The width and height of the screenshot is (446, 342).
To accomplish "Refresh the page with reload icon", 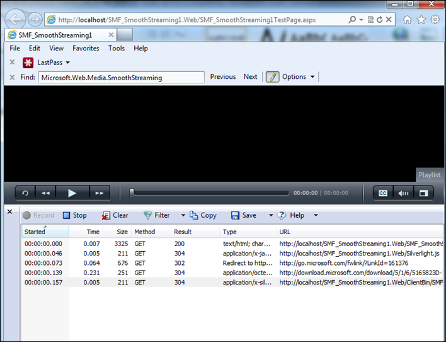I will [379, 20].
